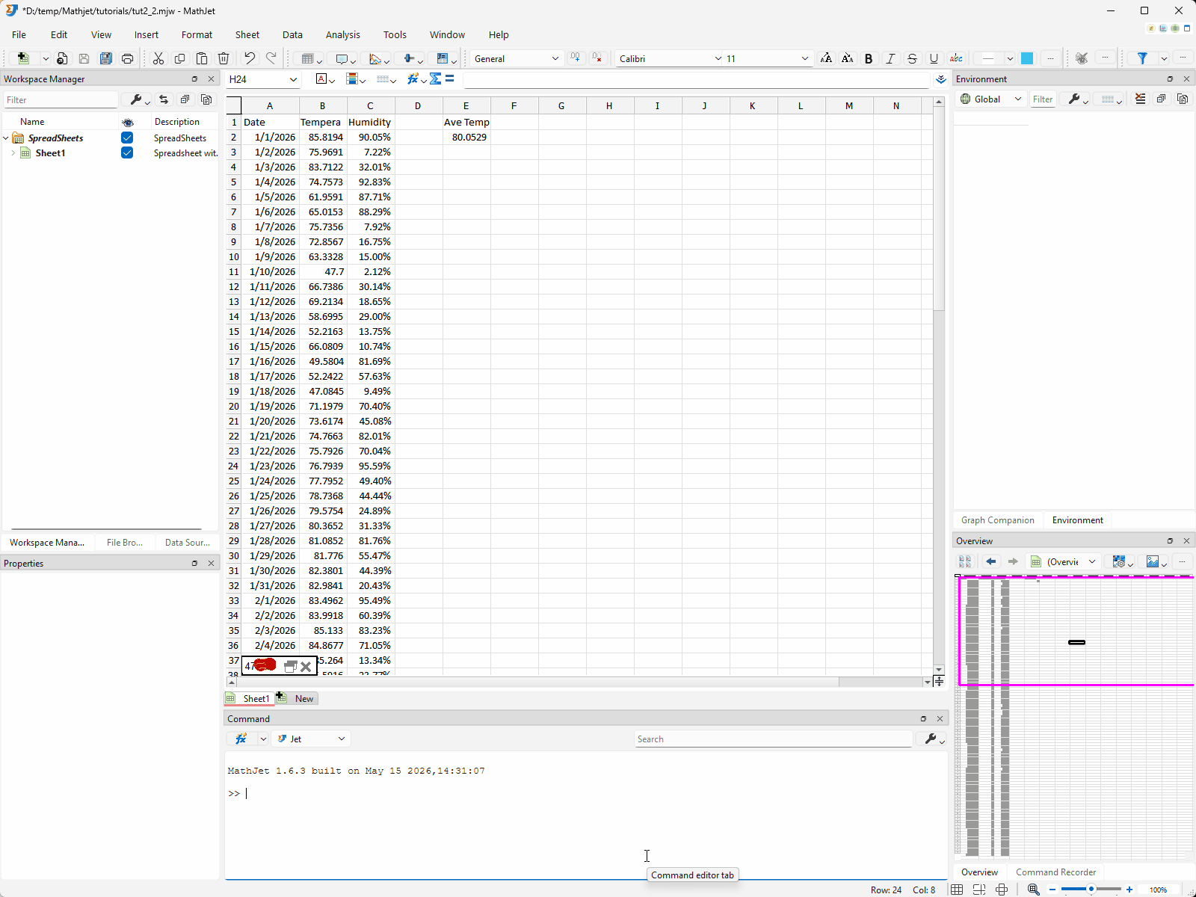Click the Paste clipboard icon
Viewport: 1196px width, 897px height.
[202, 58]
